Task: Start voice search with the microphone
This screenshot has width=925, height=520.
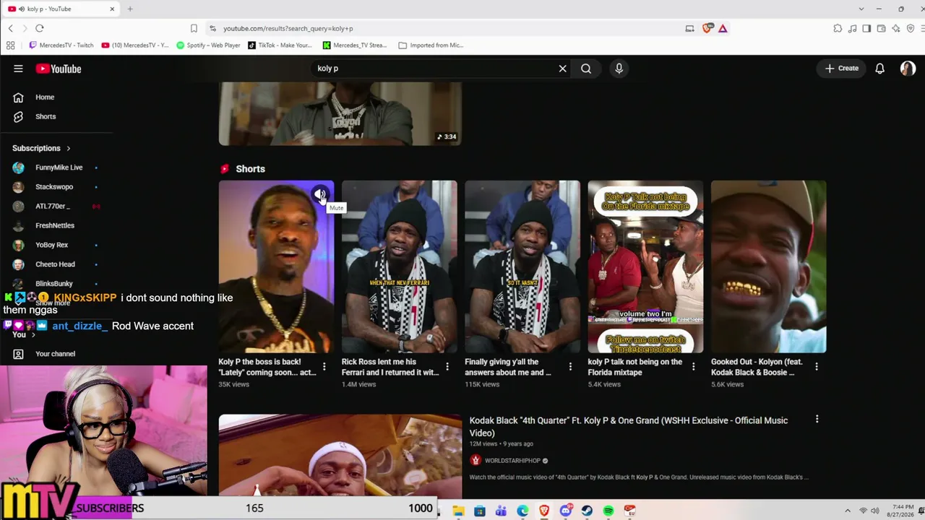Action: tap(619, 69)
